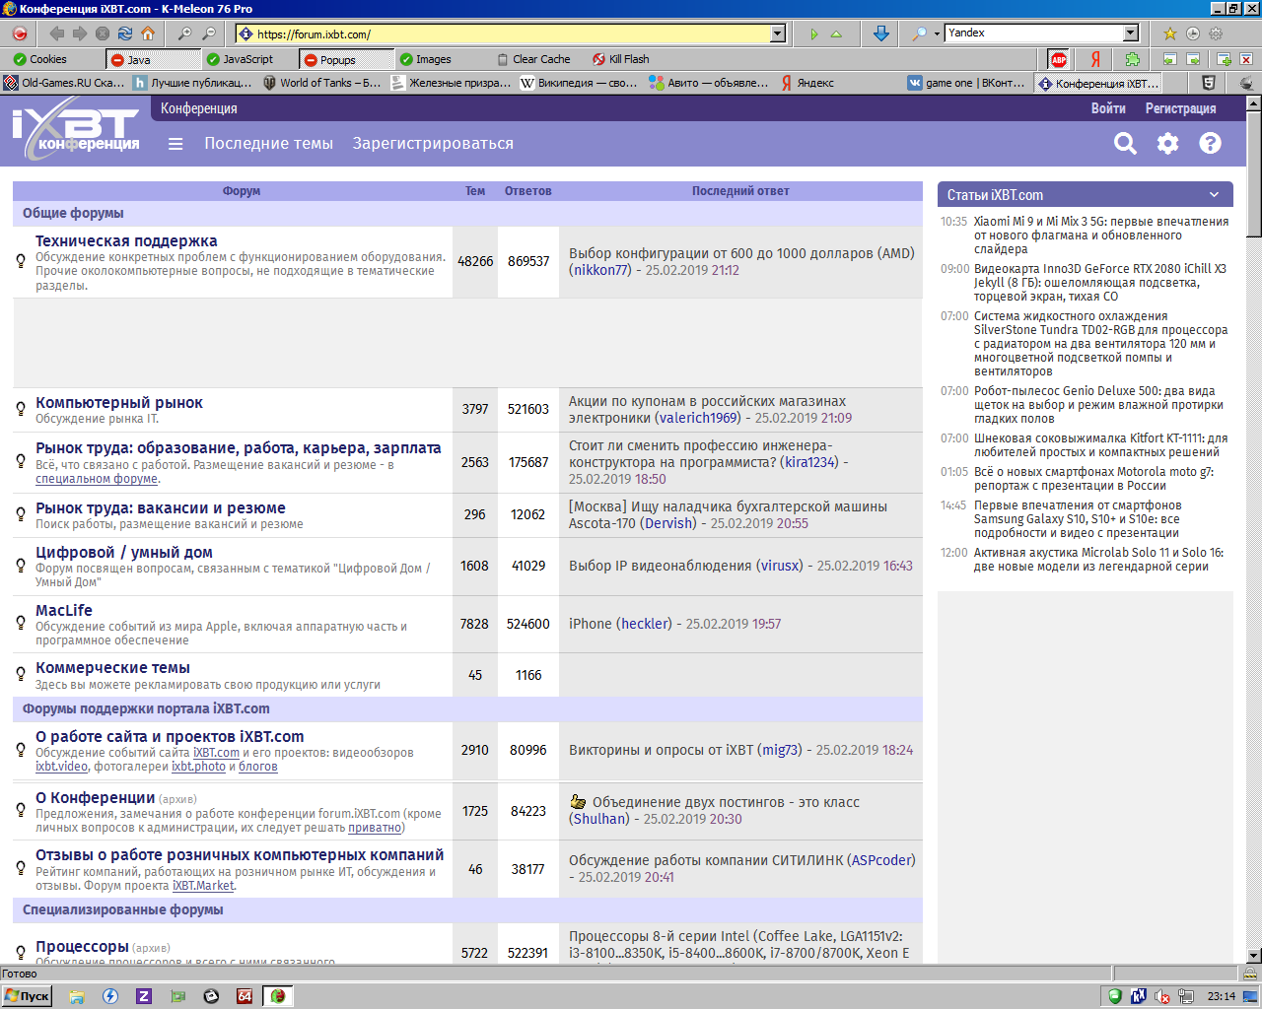
Task: Switch to the game one ВКонтакте tab
Action: pyautogui.click(x=967, y=83)
